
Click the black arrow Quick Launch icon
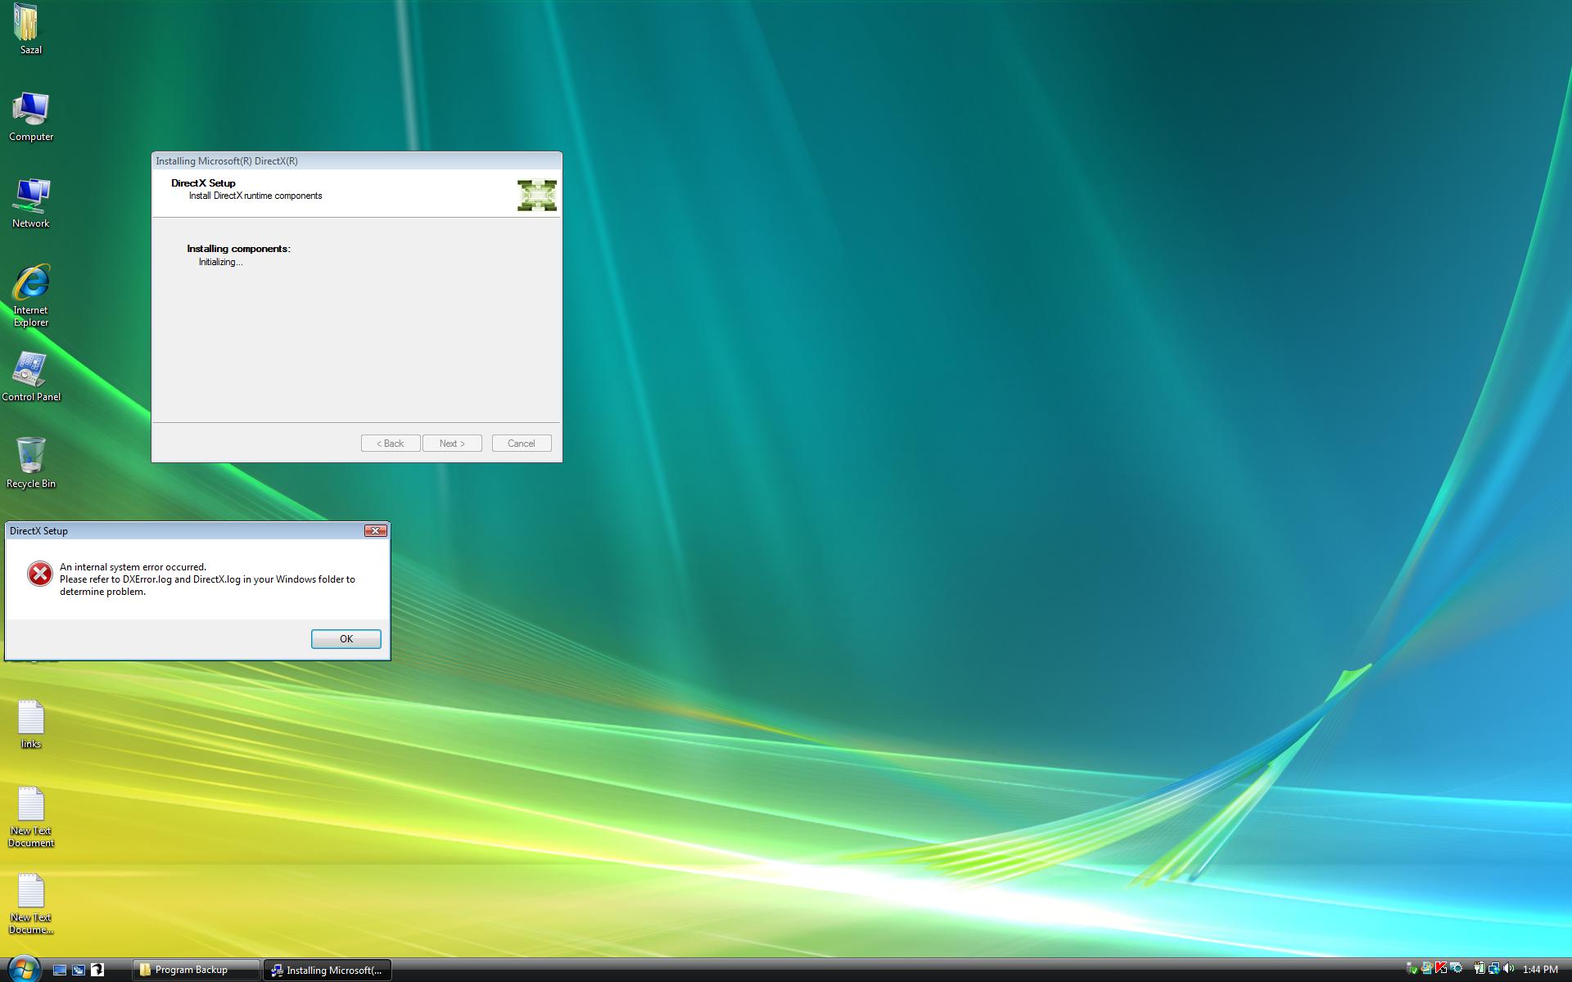pos(97,970)
